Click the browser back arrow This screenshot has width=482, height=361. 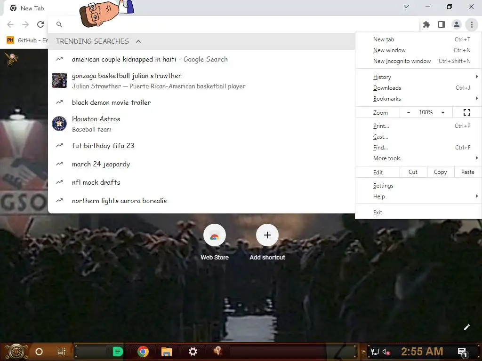pyautogui.click(x=10, y=24)
